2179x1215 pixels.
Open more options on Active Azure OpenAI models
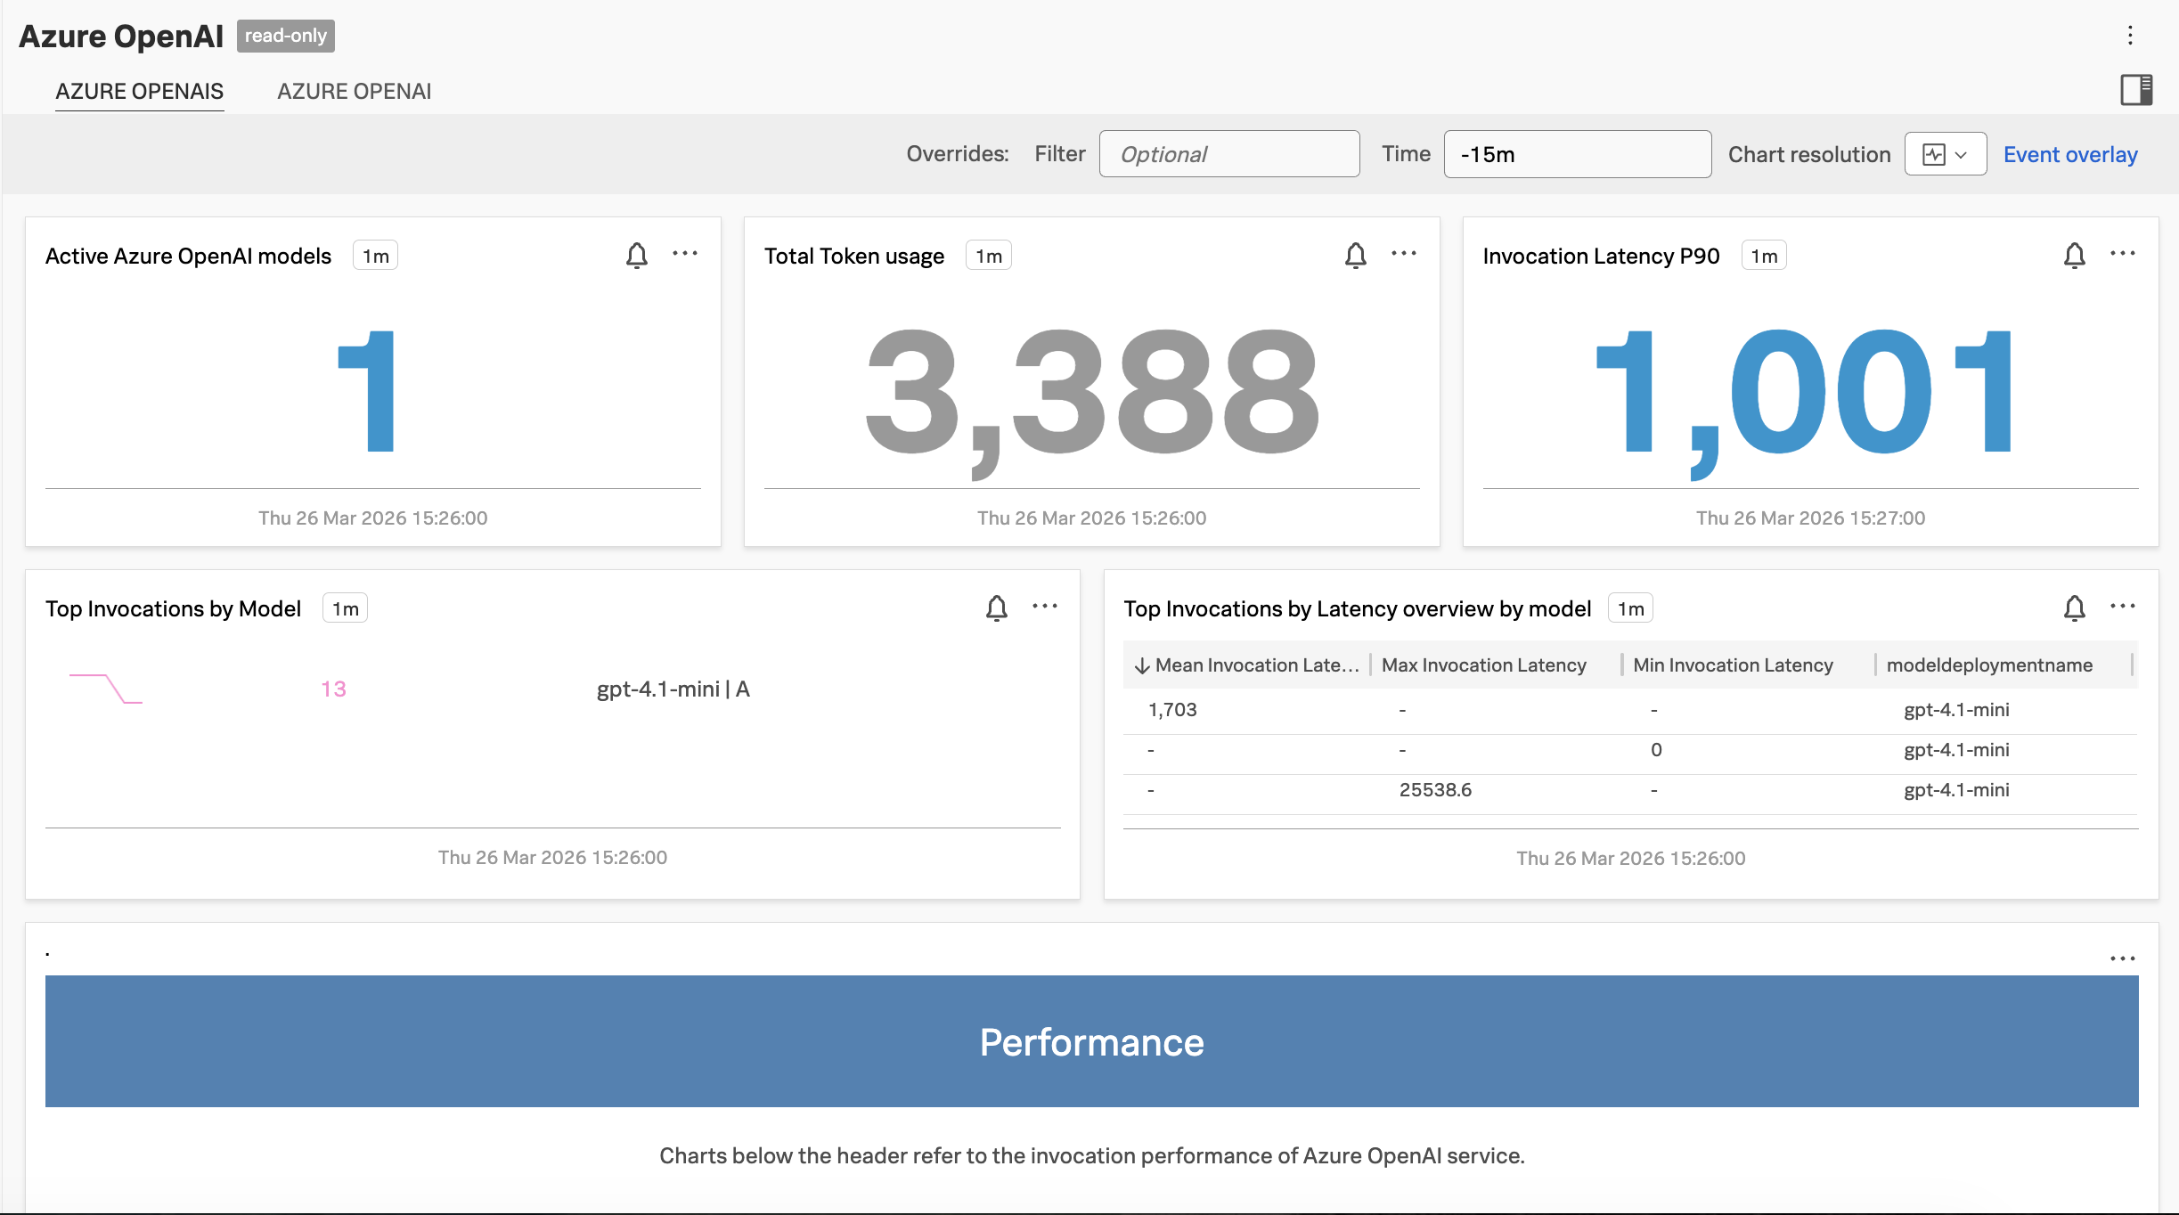coord(685,254)
